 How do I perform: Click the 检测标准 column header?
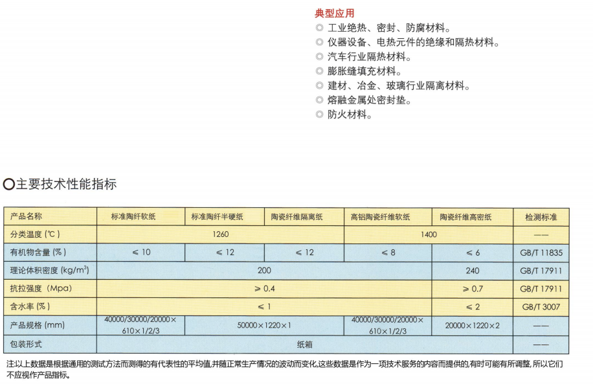(x=541, y=217)
